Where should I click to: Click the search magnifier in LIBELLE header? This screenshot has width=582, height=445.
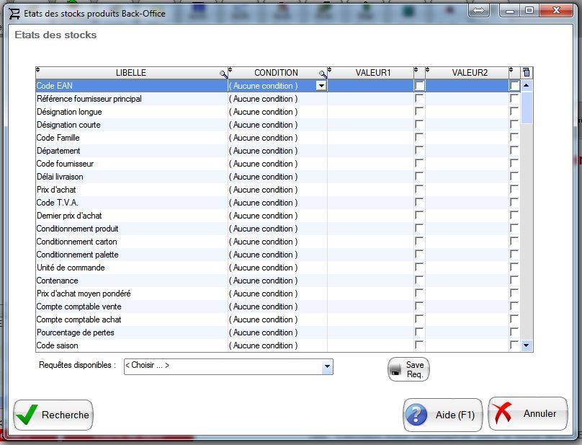point(224,74)
